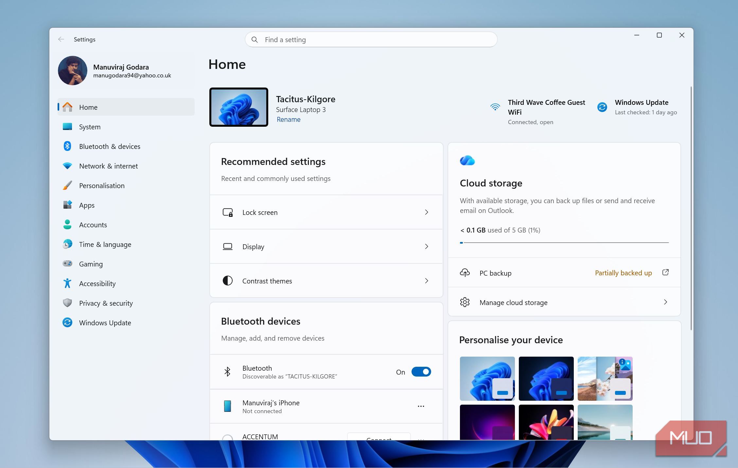Click the Partially backed up status link
738x468 pixels.
pos(623,273)
